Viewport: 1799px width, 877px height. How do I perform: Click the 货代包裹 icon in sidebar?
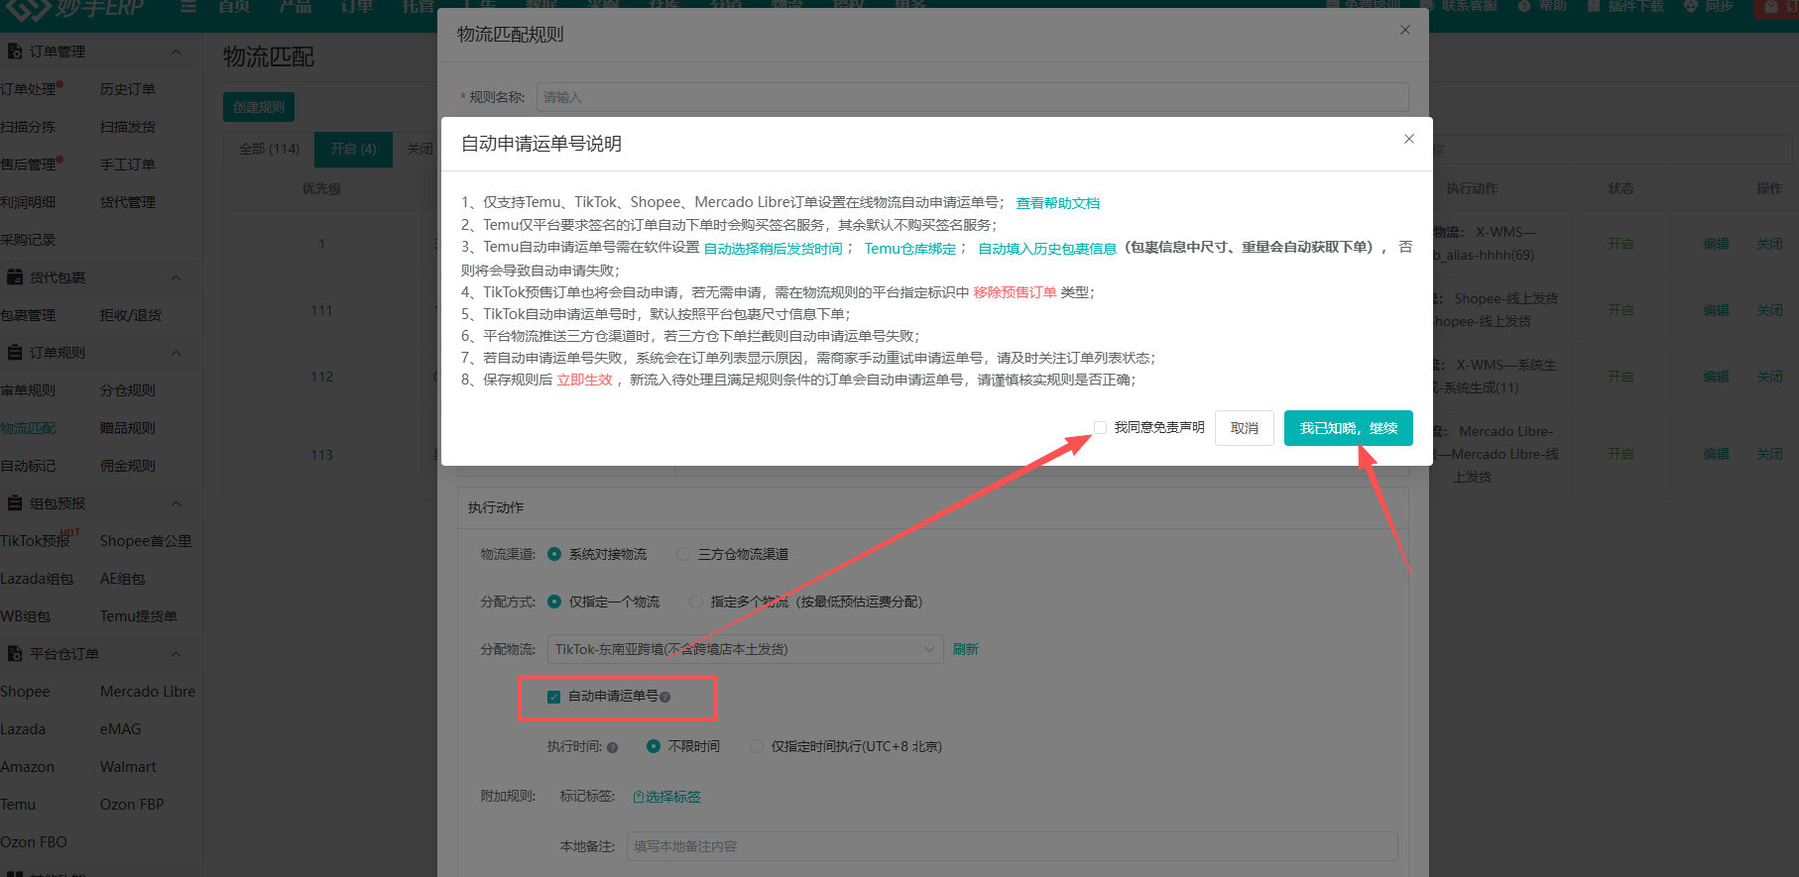15,276
